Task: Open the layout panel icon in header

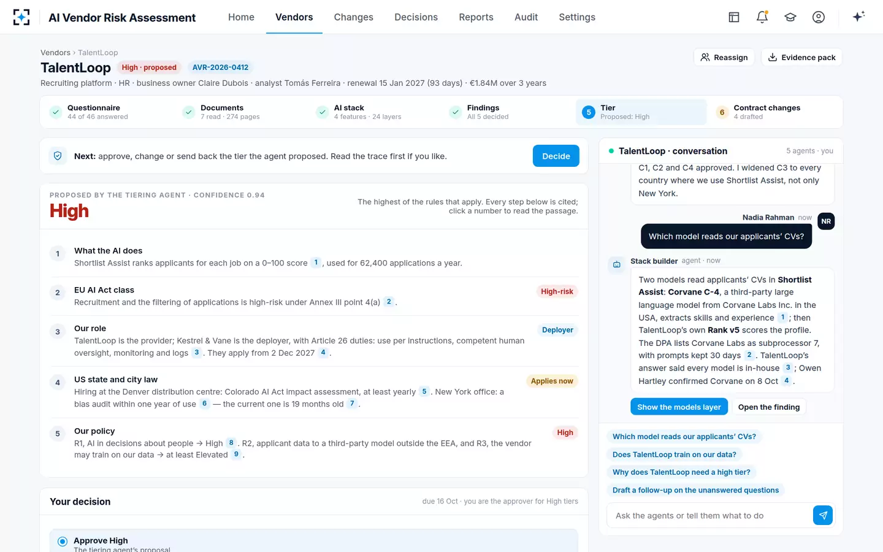Action: tap(734, 17)
